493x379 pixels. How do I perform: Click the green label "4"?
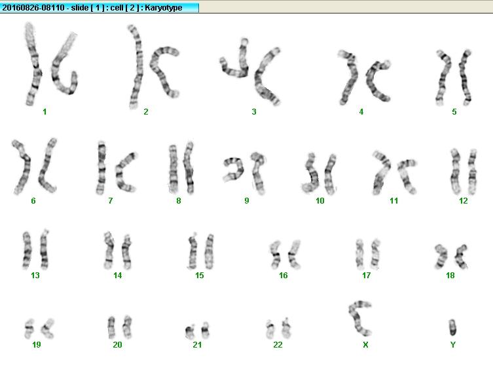(361, 111)
